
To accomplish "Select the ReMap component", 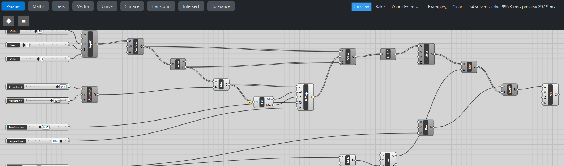I will (306, 97).
